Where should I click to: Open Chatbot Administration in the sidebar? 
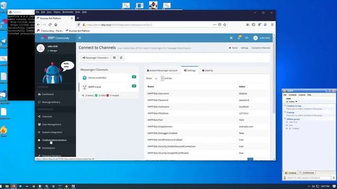(x=54, y=140)
